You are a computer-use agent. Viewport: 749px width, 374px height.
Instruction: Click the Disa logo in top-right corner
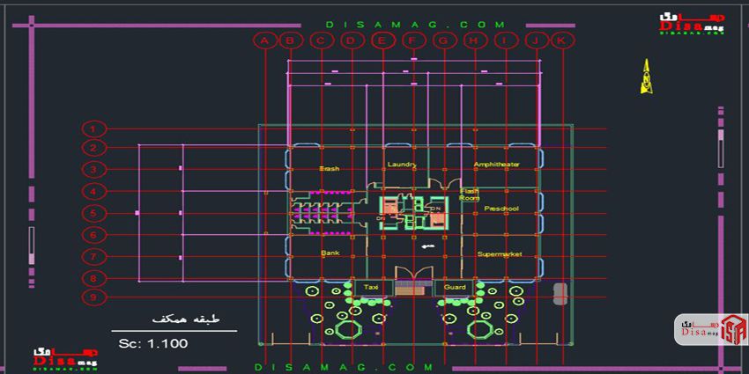point(692,26)
